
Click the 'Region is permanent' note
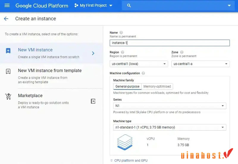(x=123, y=56)
